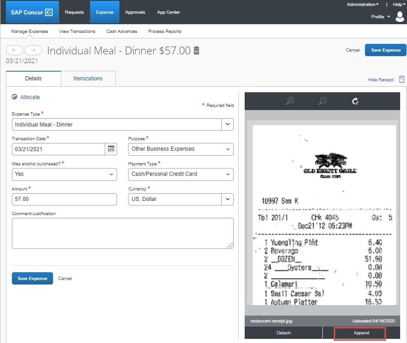The width and height of the screenshot is (407, 343).
Task: Open the Administration menu
Action: click(363, 5)
